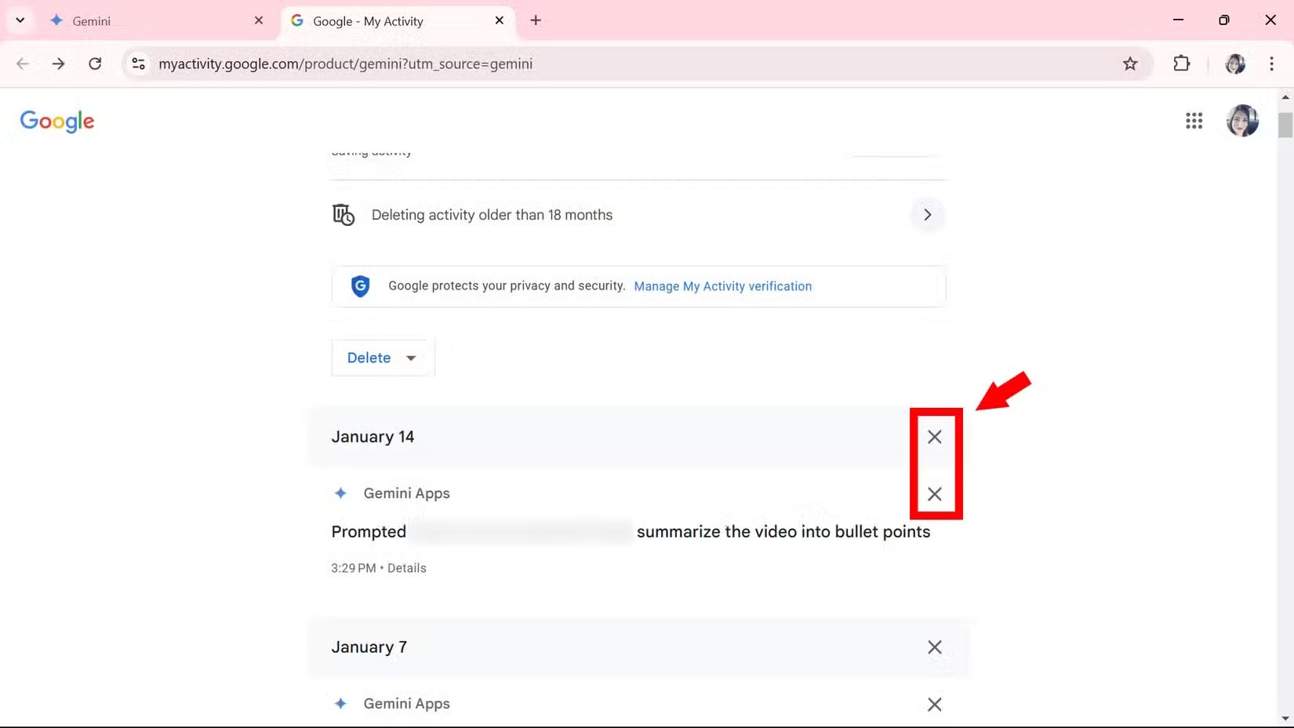Open Details for the 3:29 PM activity
The image size is (1294, 728).
point(406,568)
